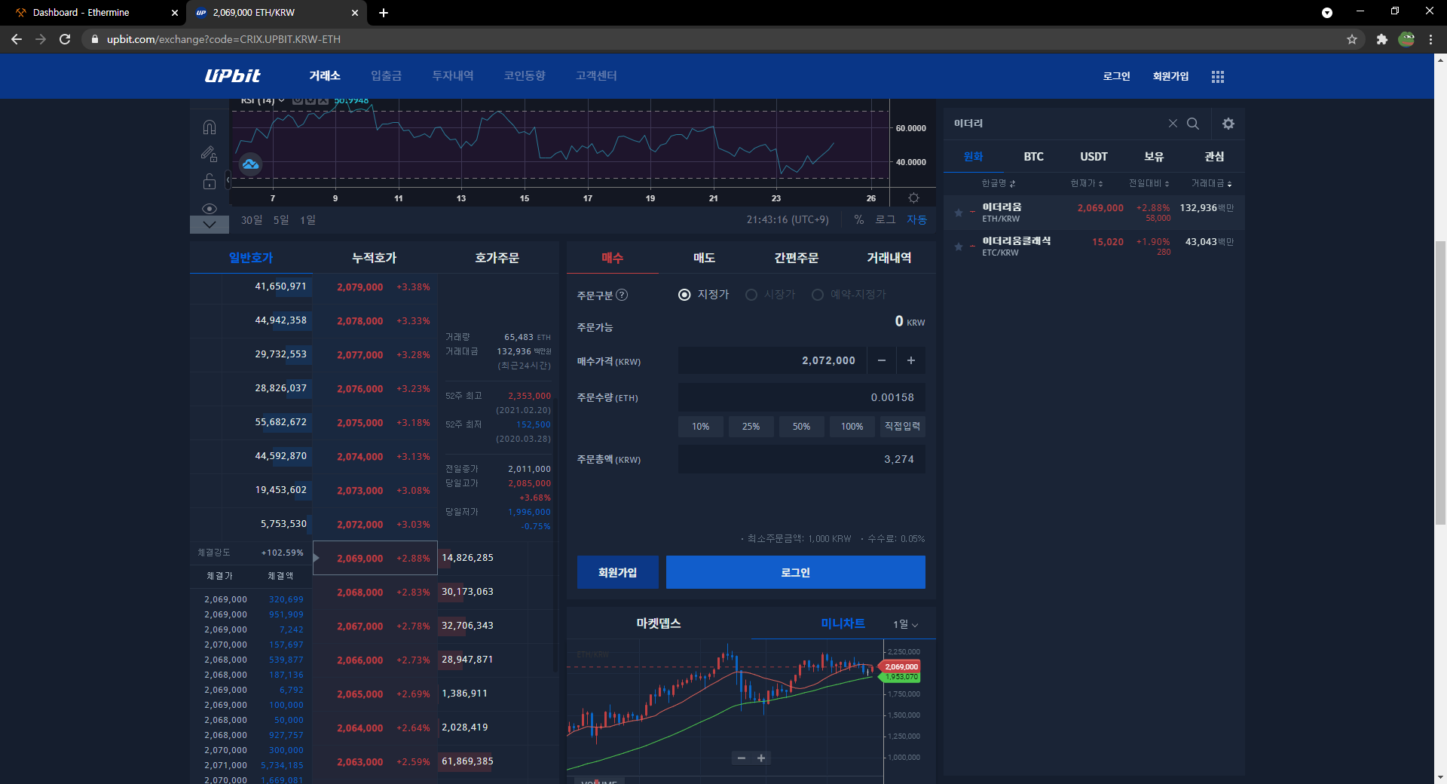Open RSI (14) indicator dropdown arrow
Viewport: 1447px width, 784px height.
[x=281, y=100]
